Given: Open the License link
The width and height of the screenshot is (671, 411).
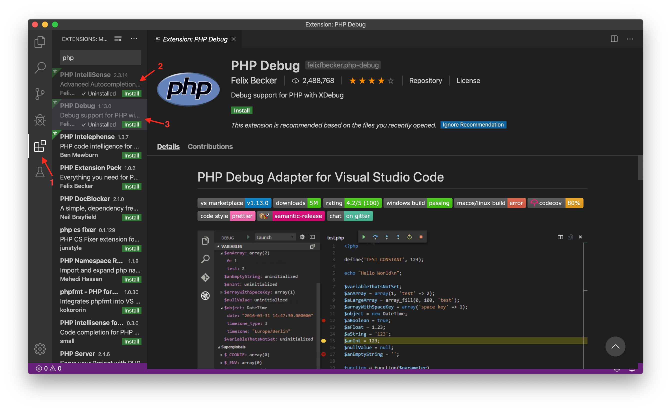Looking at the screenshot, I should 468,80.
